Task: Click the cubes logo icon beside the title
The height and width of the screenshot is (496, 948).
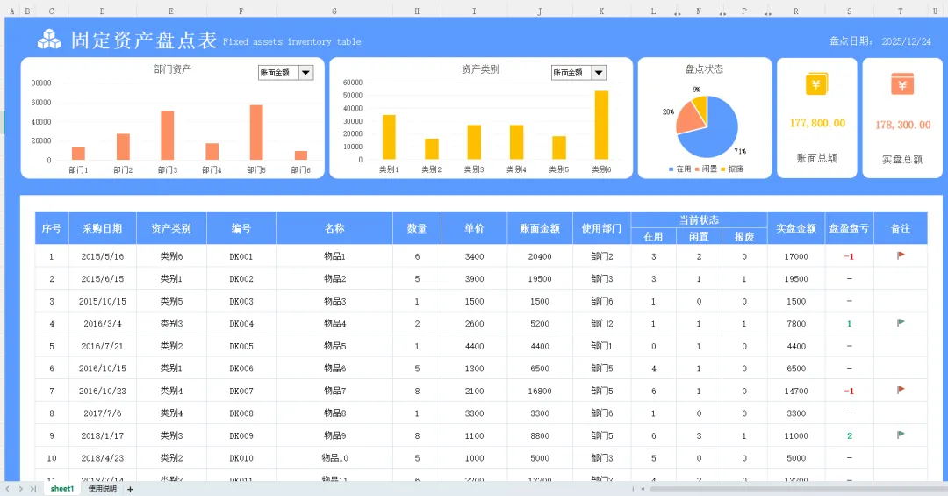Action: pos(49,40)
